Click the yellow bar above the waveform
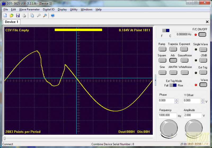This screenshot has height=148, width=212. (78, 30)
